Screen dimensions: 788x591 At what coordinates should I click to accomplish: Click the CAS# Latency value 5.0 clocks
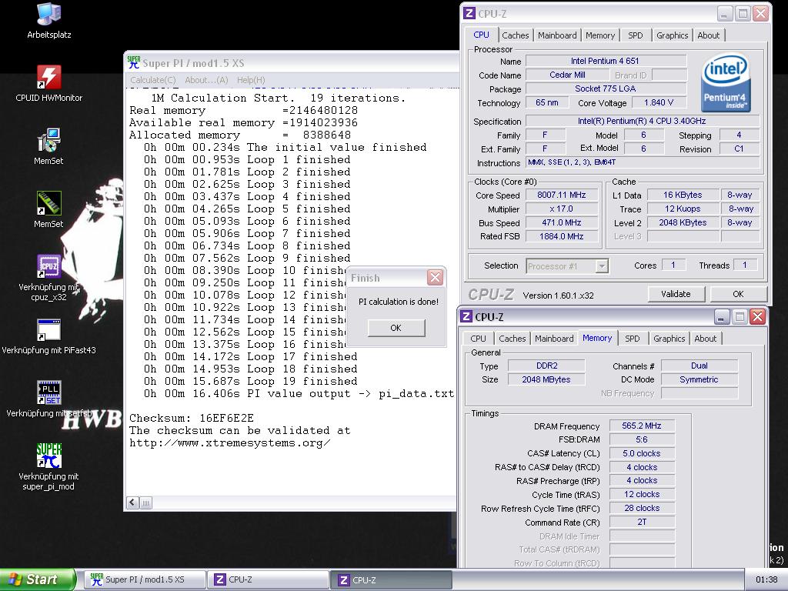[x=642, y=453]
